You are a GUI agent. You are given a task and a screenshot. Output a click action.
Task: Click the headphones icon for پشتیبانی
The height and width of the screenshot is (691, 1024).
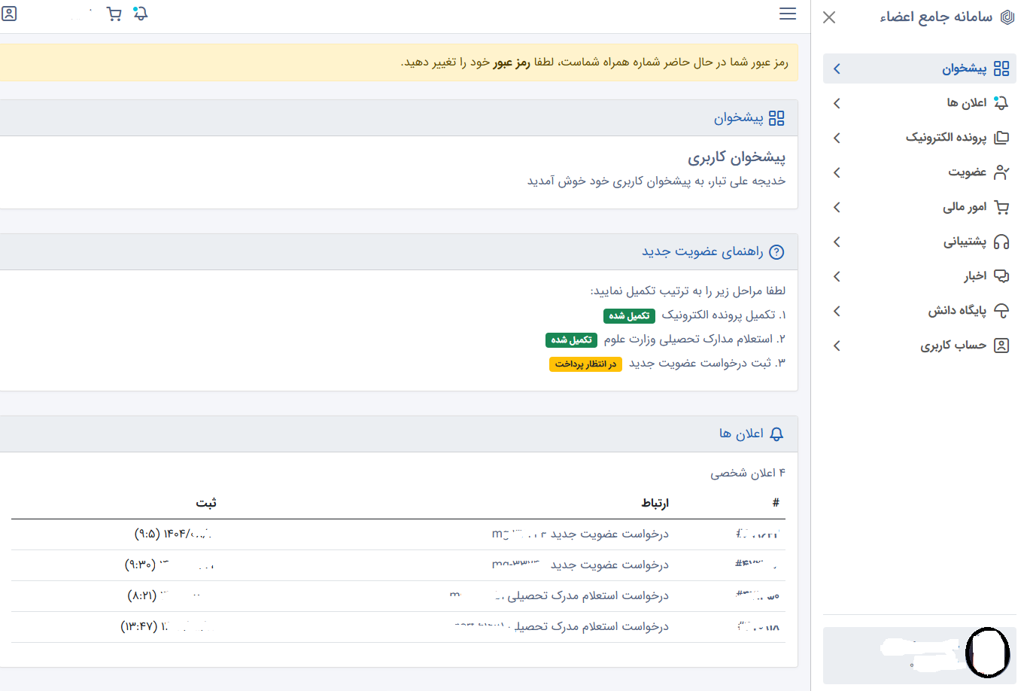1001,242
